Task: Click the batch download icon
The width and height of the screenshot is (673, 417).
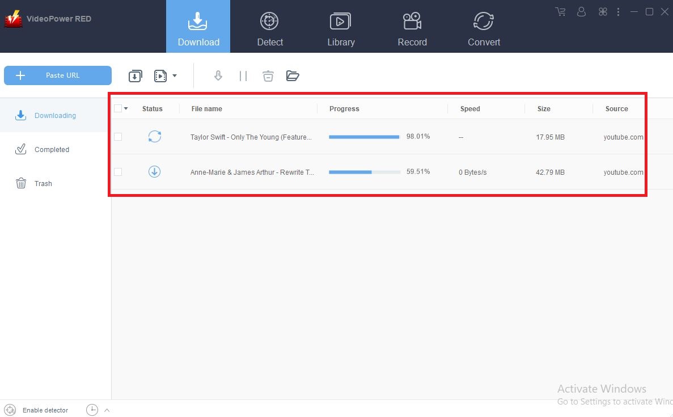Action: [135, 76]
